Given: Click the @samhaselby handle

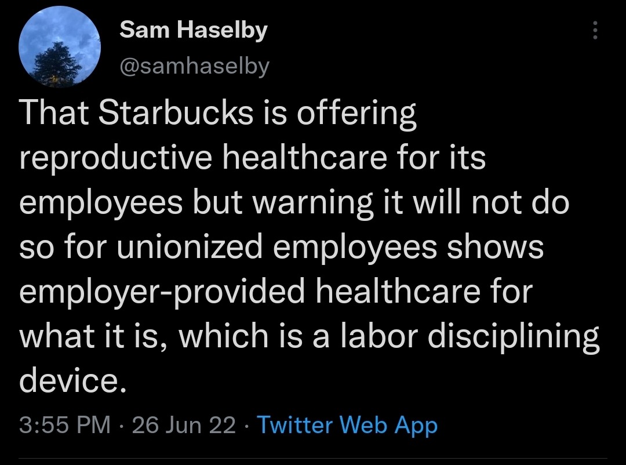Looking at the screenshot, I should coord(194,67).
